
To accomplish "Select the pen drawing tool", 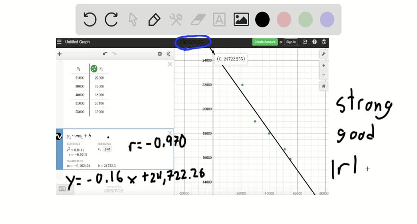I will 154,20.
